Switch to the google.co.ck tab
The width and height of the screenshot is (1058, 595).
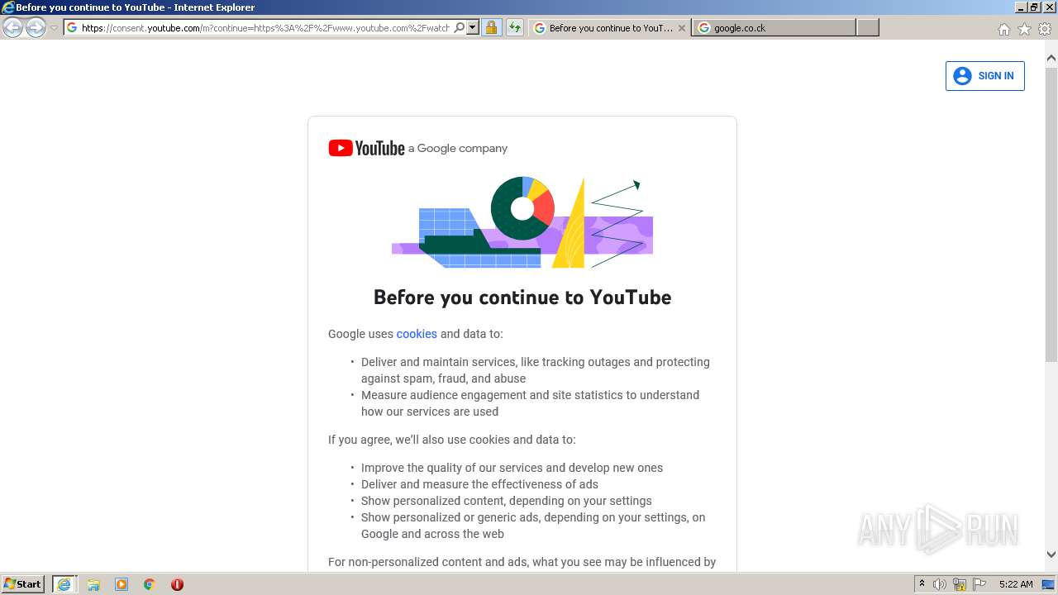point(774,28)
